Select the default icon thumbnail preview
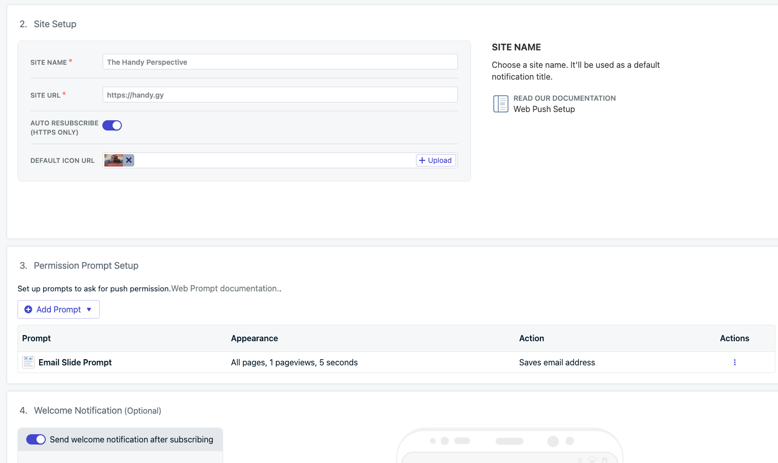Viewport: 778px width, 463px height. [x=114, y=160]
